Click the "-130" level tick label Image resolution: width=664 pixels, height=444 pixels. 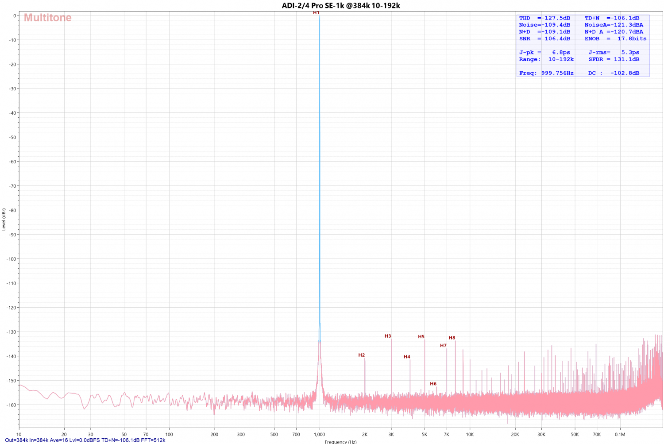click(x=11, y=332)
